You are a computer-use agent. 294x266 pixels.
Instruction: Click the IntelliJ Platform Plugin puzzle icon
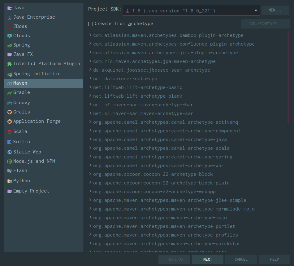[x=10, y=64]
